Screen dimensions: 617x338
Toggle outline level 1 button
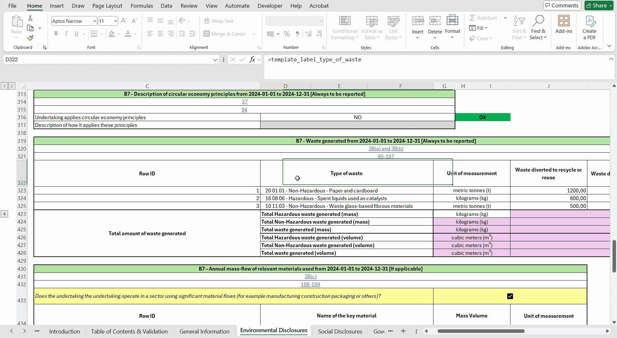tap(4, 86)
